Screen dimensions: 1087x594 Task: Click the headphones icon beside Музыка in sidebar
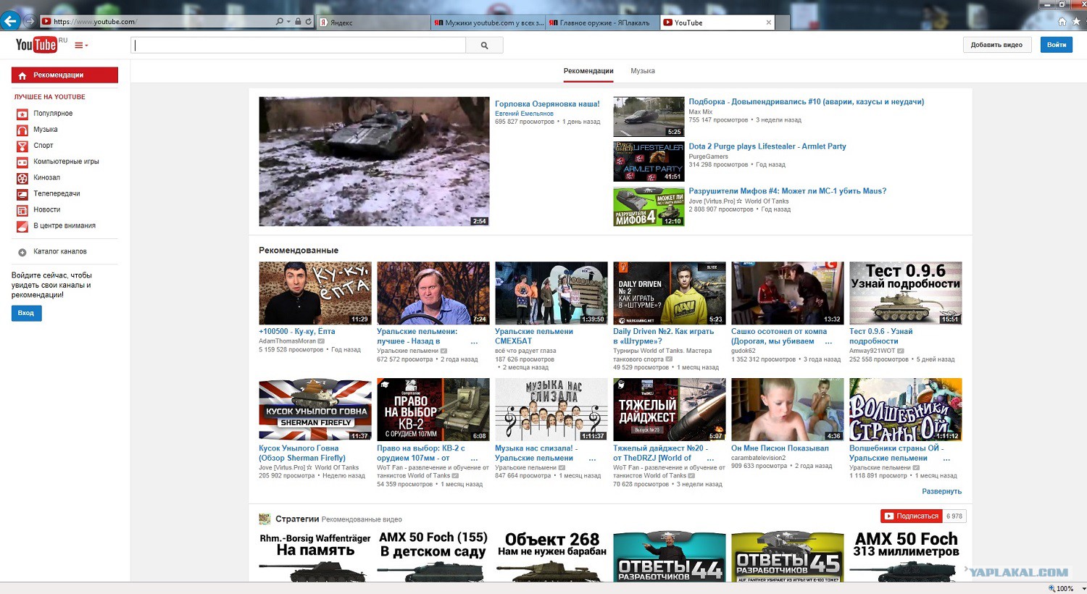(22, 130)
